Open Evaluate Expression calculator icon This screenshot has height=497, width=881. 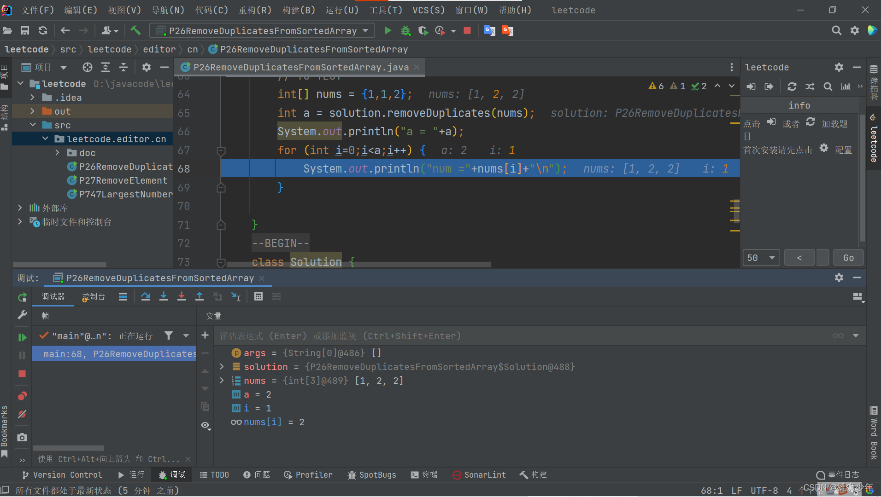tap(258, 297)
